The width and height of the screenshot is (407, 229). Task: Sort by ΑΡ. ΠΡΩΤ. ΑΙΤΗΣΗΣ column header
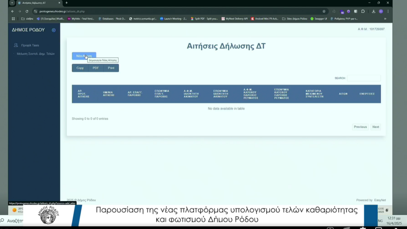[x=83, y=94]
